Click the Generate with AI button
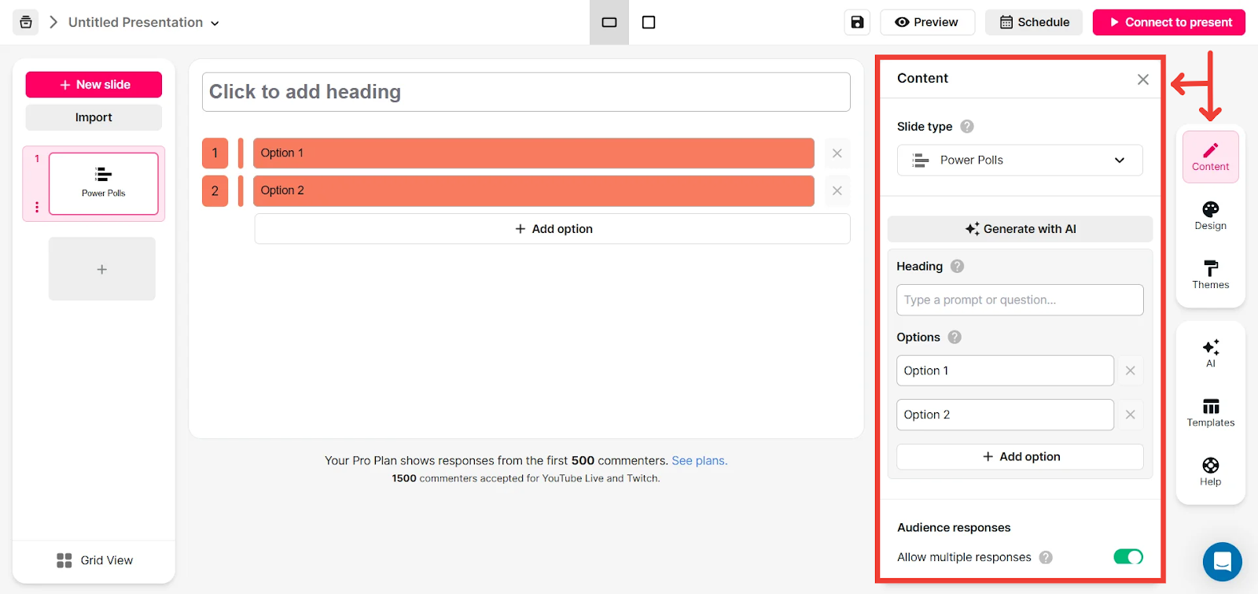The image size is (1258, 594). (1020, 229)
